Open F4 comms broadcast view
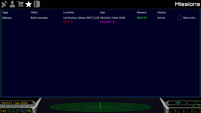The image size is (201, 113). click(x=29, y=111)
